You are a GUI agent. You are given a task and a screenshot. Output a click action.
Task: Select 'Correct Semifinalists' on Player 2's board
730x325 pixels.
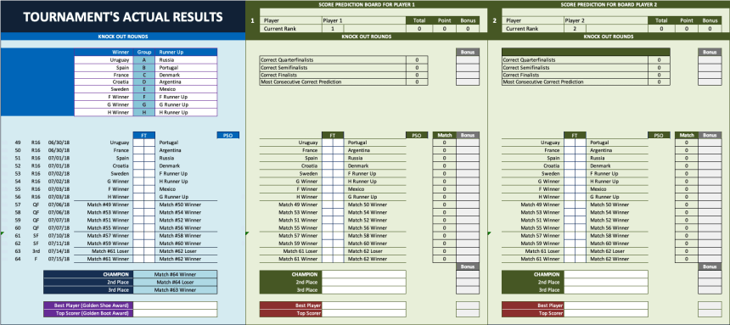[575, 68]
